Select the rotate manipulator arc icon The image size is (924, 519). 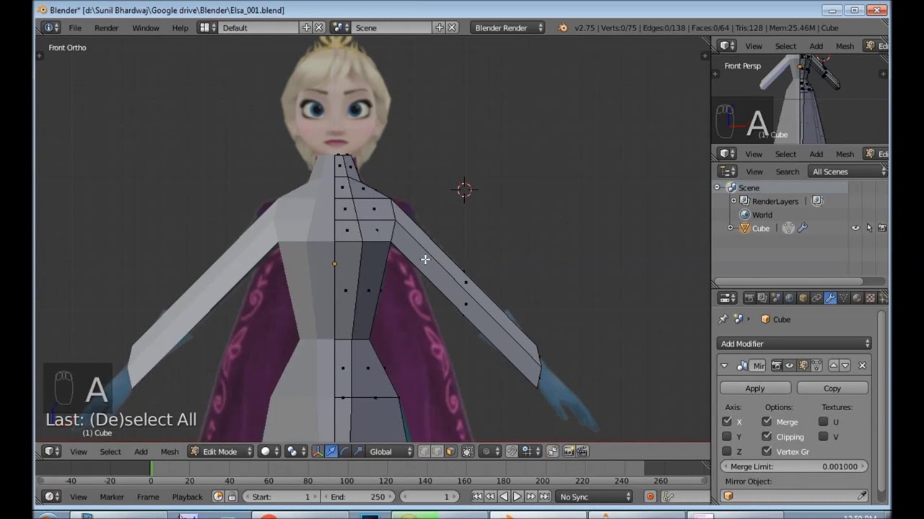click(344, 451)
